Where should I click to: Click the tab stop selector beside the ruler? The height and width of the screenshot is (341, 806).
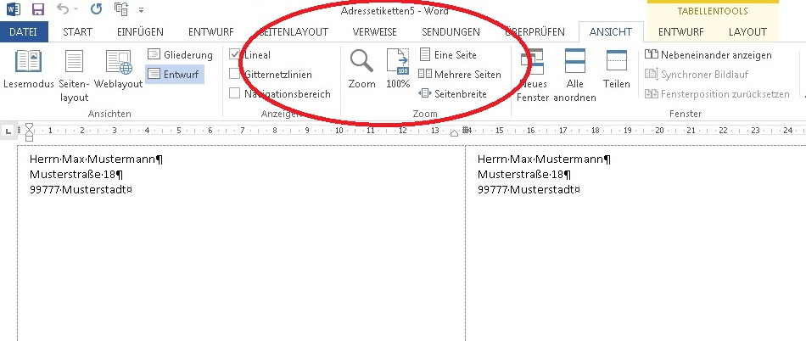pos(8,131)
